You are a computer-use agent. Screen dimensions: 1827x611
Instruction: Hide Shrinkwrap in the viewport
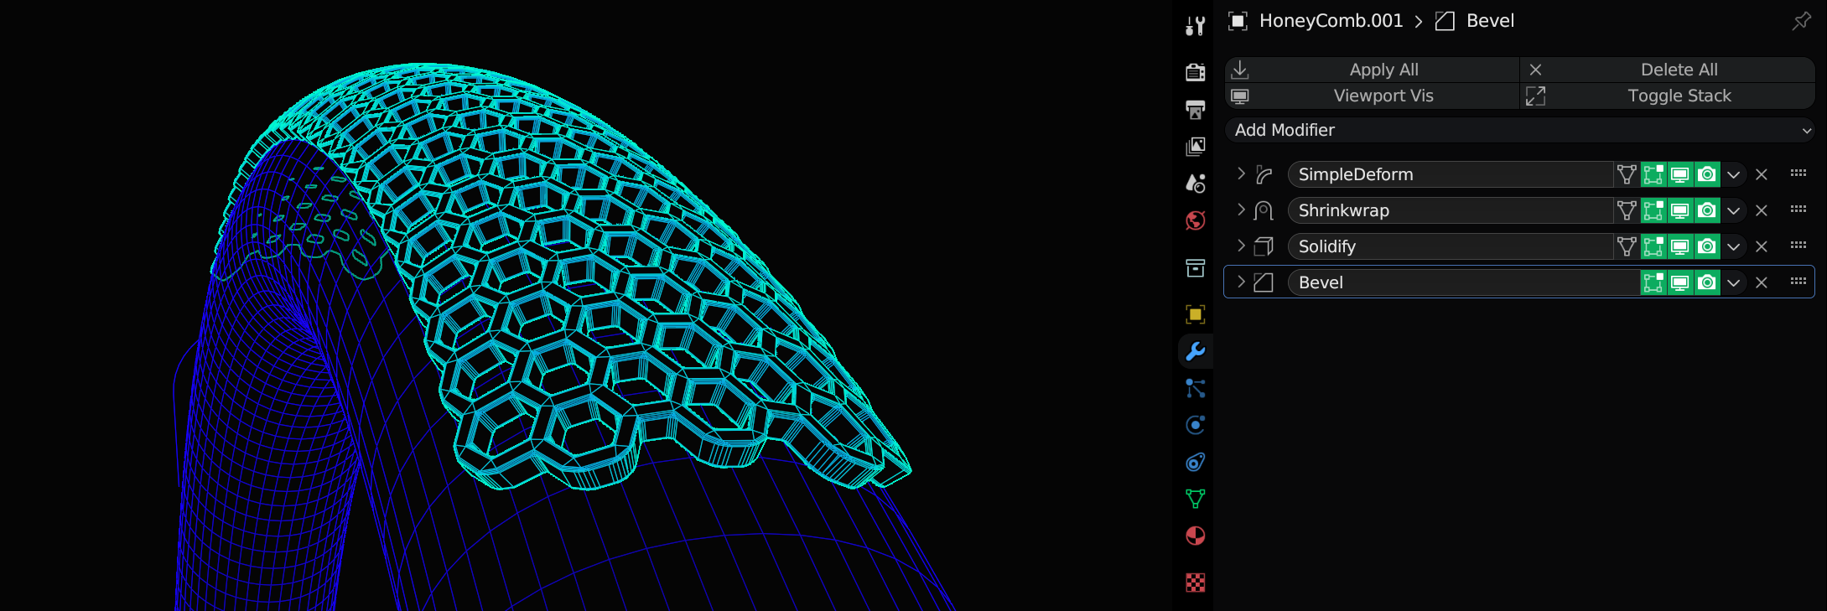tap(1680, 210)
